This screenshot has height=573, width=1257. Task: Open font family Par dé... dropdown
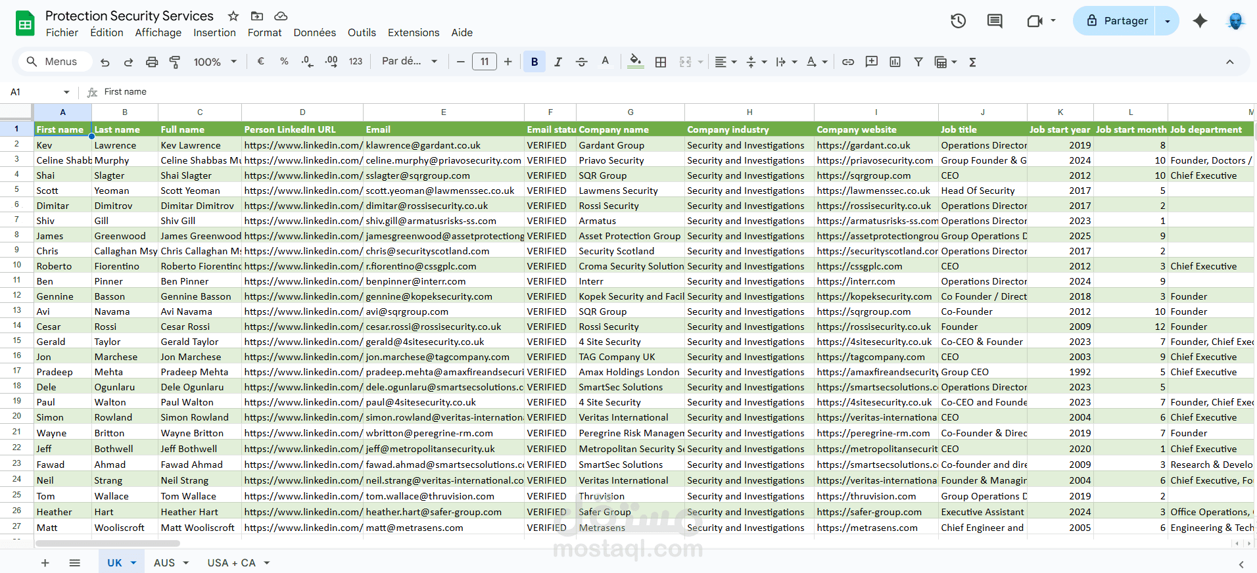410,61
